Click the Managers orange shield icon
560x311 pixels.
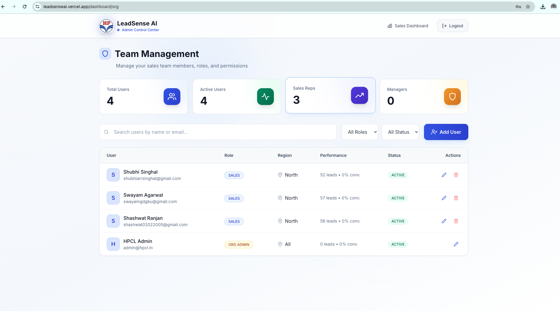tap(452, 97)
